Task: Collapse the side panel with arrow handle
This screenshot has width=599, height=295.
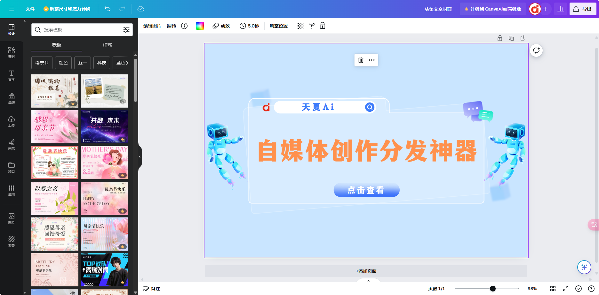Action: (140, 157)
